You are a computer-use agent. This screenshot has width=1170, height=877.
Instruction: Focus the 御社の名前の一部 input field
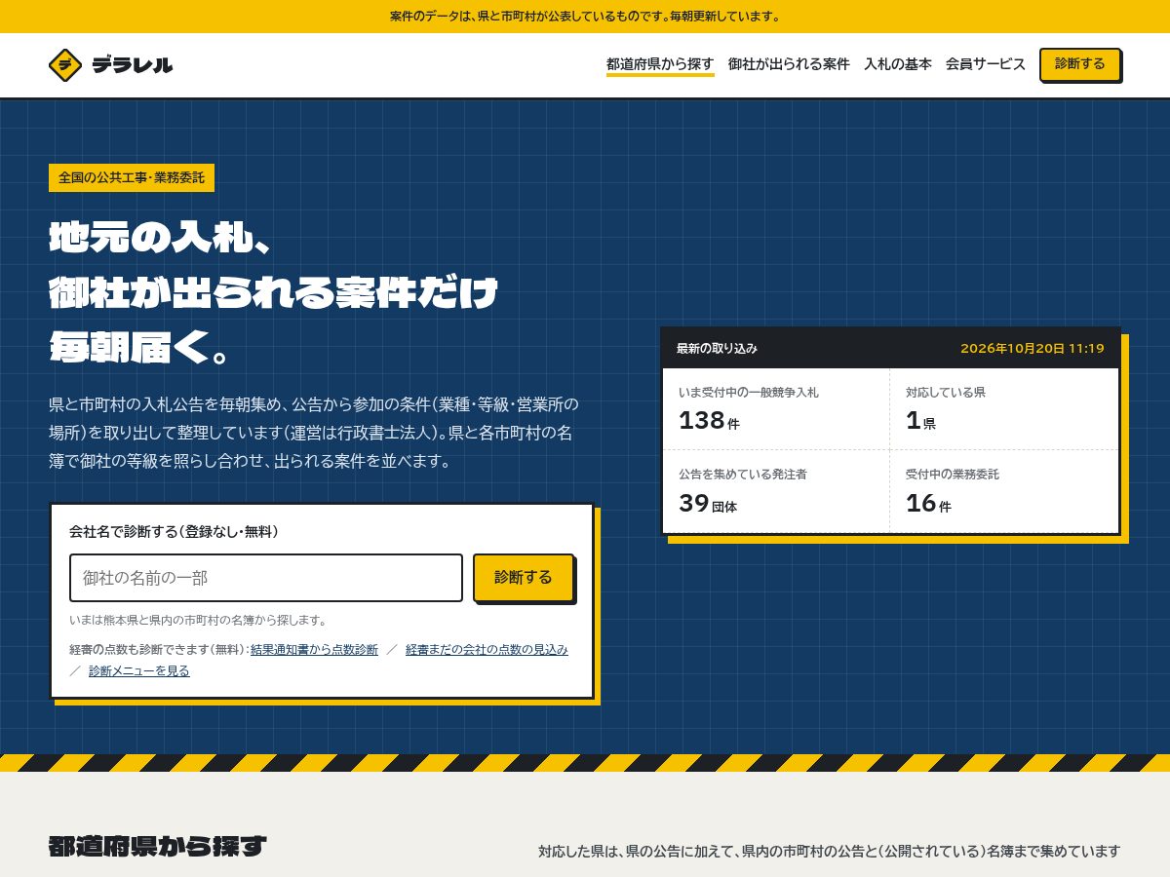pos(266,578)
